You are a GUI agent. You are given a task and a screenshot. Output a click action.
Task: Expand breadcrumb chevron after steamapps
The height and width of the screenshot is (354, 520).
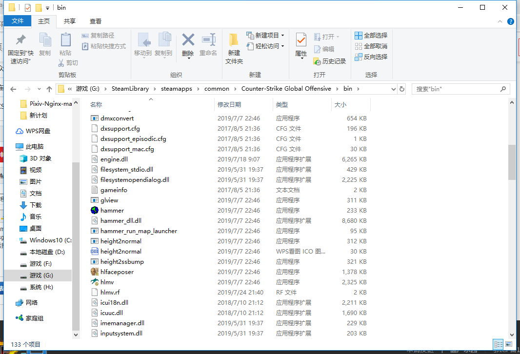tap(199, 89)
